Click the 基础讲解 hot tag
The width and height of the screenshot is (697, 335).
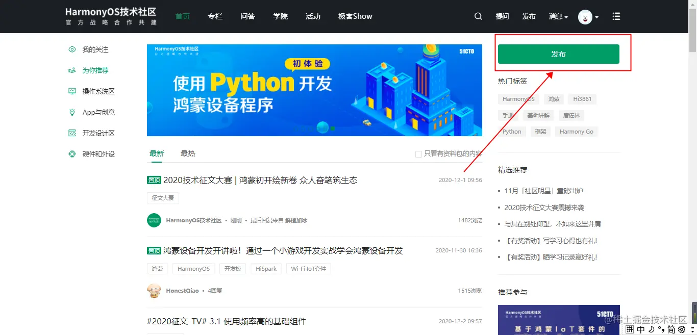(x=538, y=115)
